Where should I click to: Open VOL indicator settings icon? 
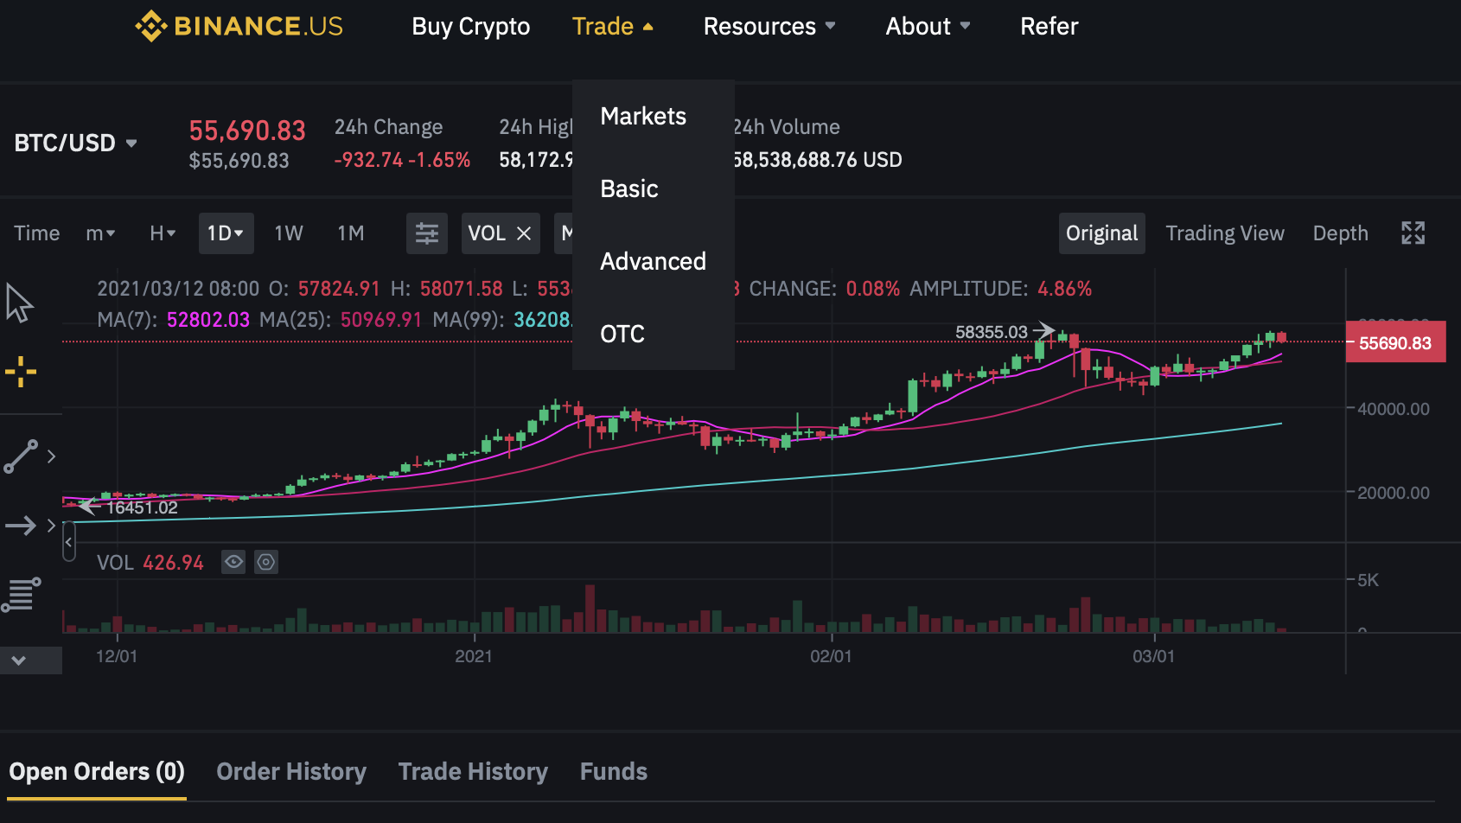pos(266,563)
